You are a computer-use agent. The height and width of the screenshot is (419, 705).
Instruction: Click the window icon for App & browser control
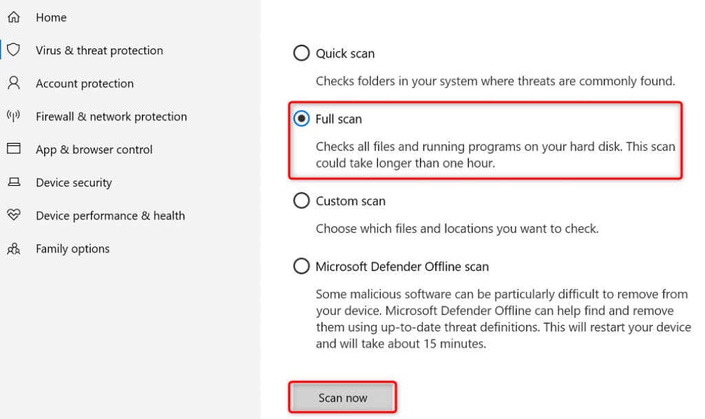pyautogui.click(x=14, y=149)
